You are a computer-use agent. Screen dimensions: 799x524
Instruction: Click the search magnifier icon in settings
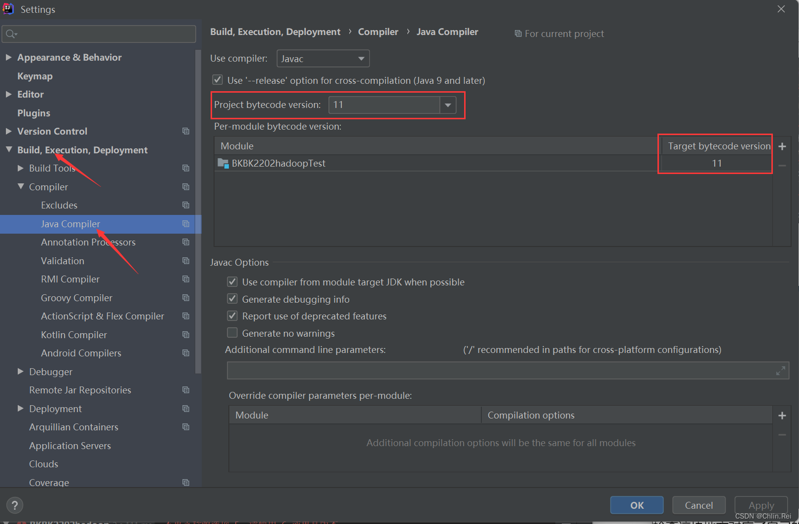coord(11,34)
